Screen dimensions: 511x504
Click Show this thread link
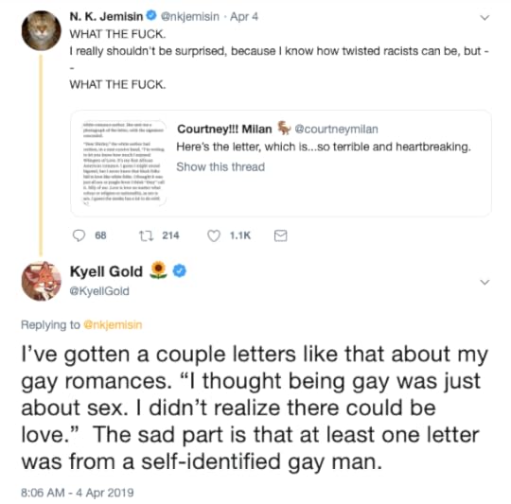(x=220, y=166)
